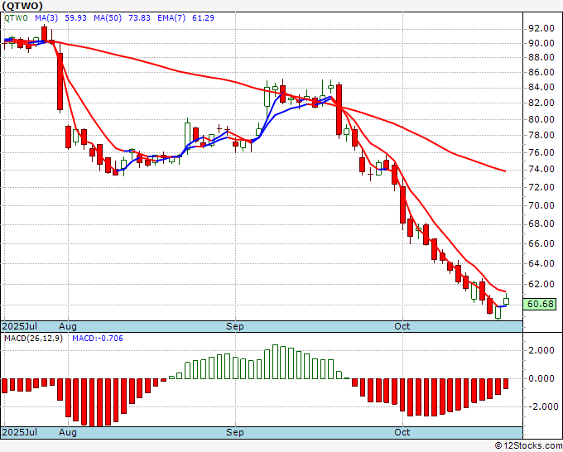Click the MACD -2.000 axis label
The image size is (563, 452).
pyautogui.click(x=541, y=406)
